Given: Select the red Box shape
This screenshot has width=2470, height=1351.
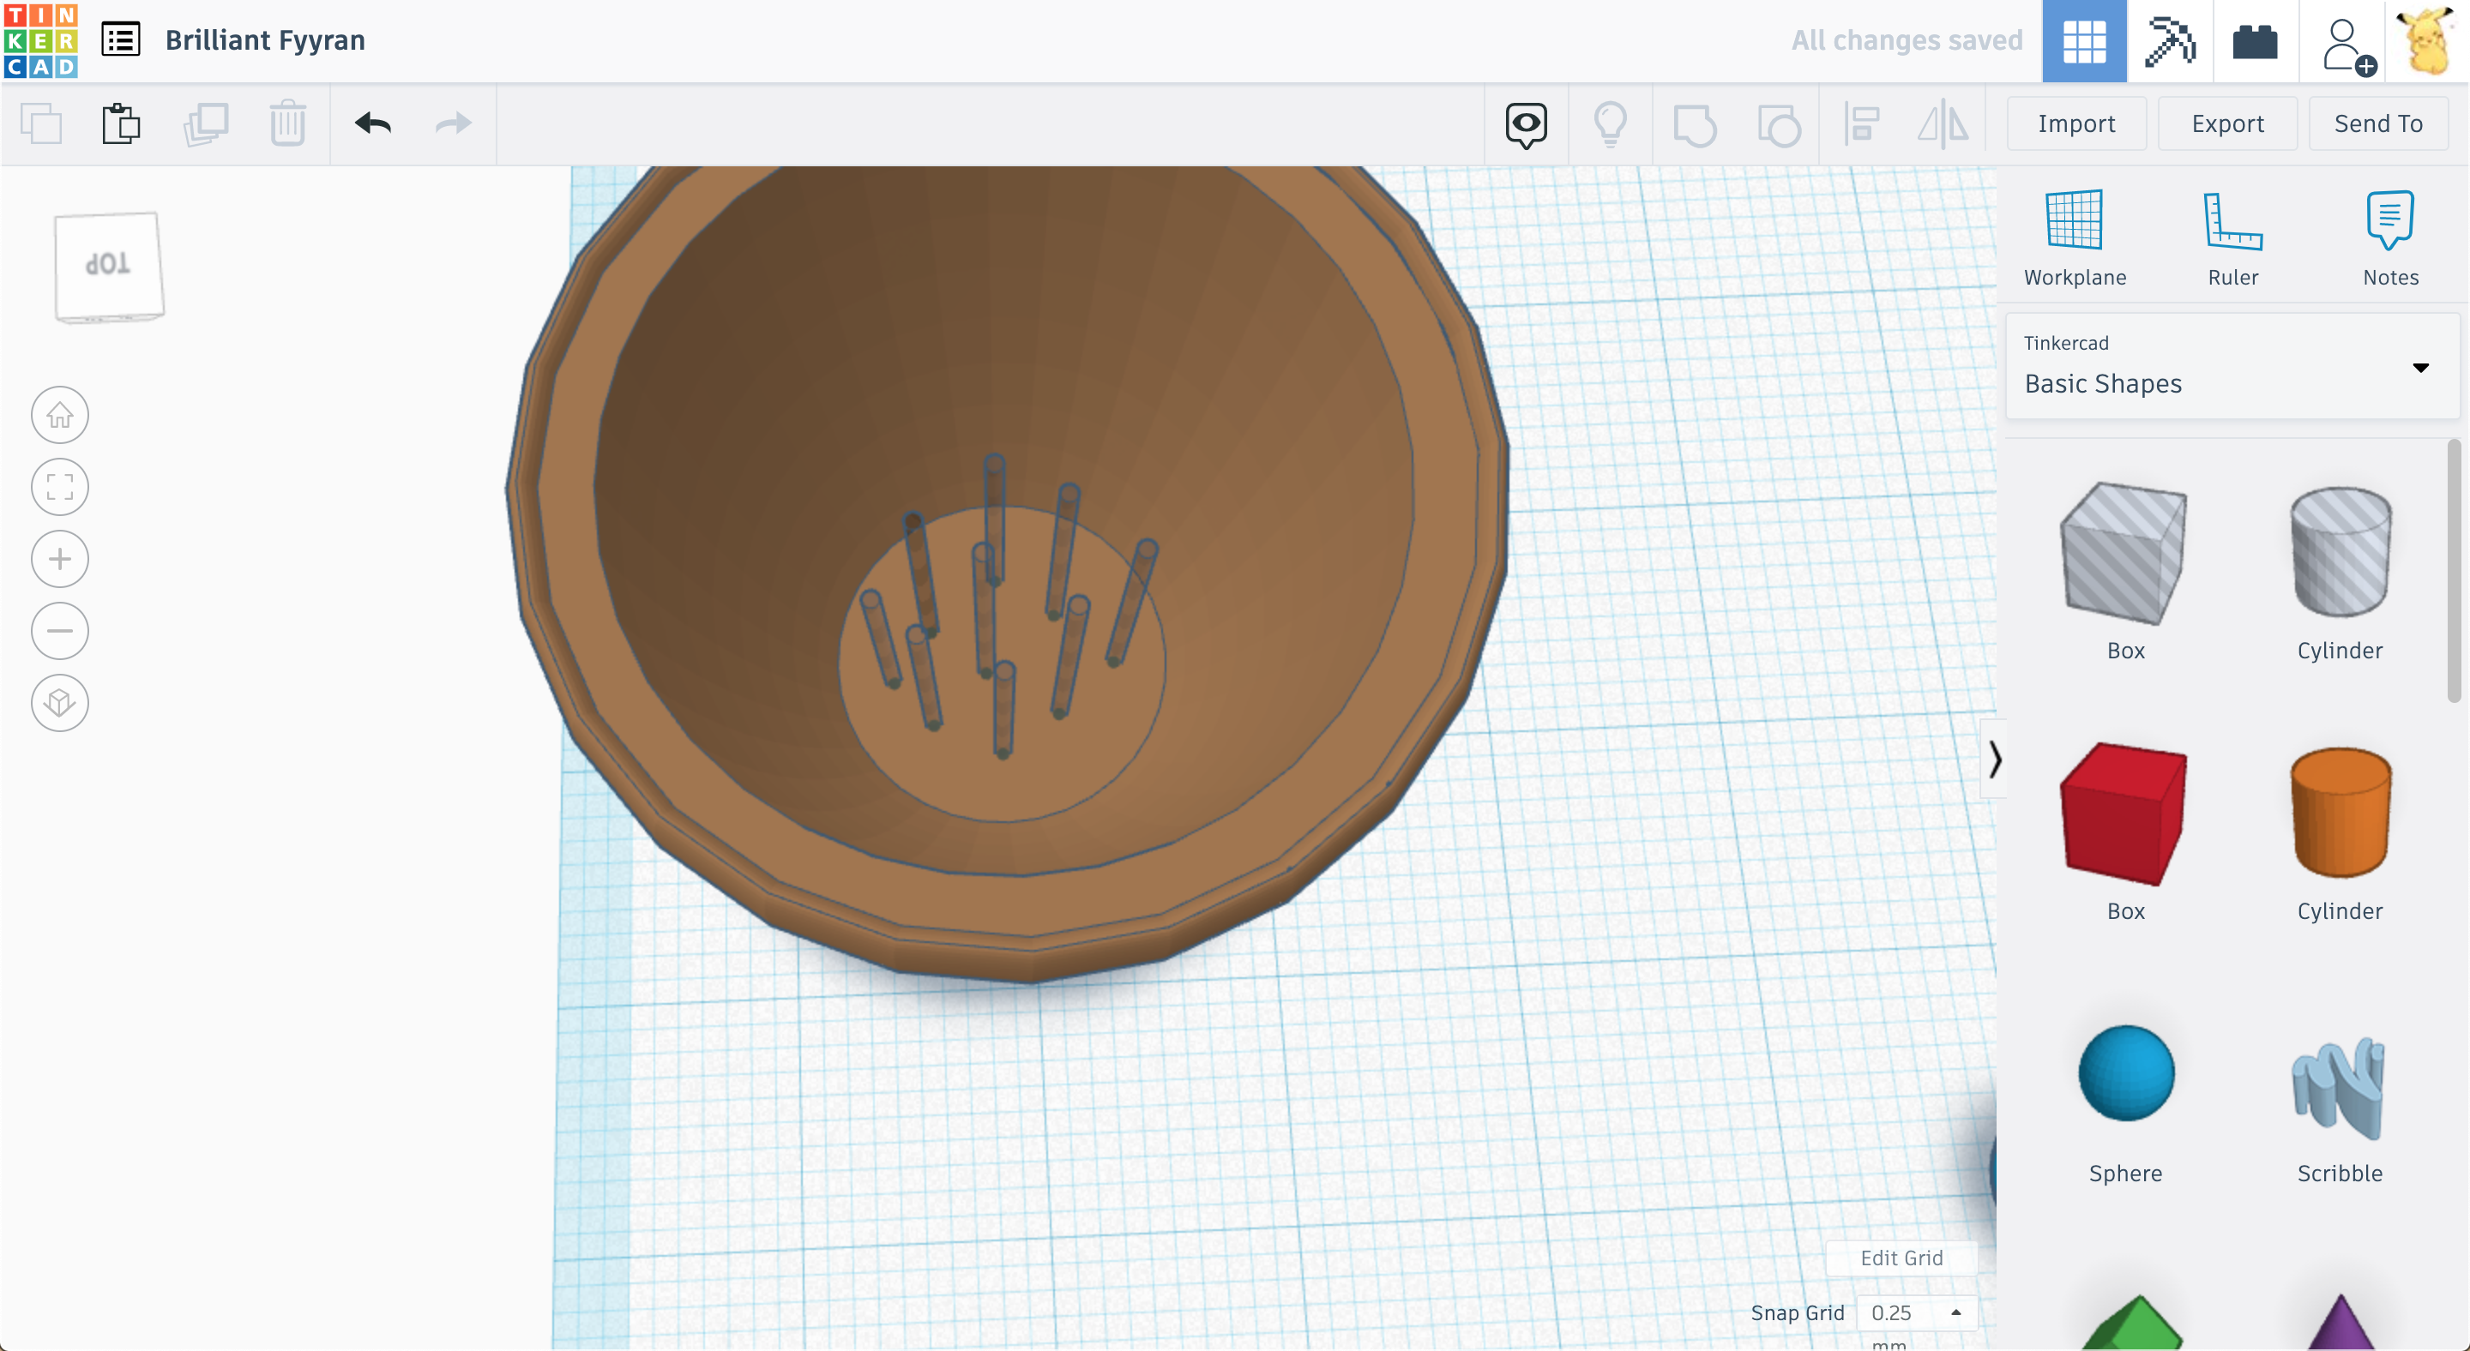Looking at the screenshot, I should tap(2125, 814).
